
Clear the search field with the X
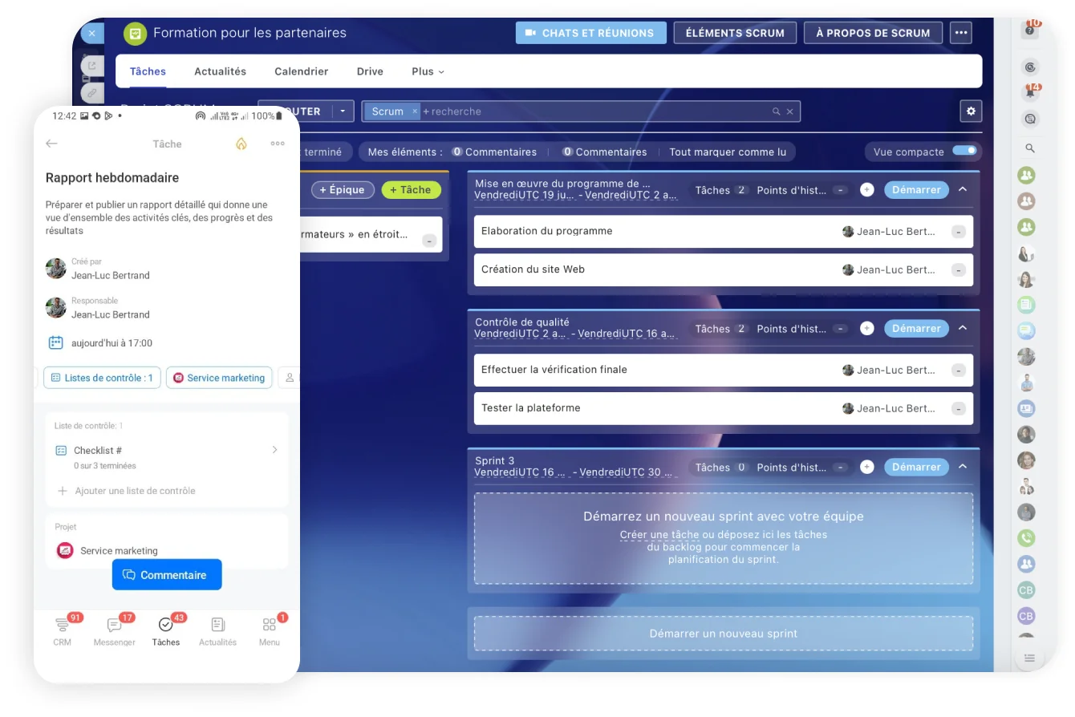(790, 111)
